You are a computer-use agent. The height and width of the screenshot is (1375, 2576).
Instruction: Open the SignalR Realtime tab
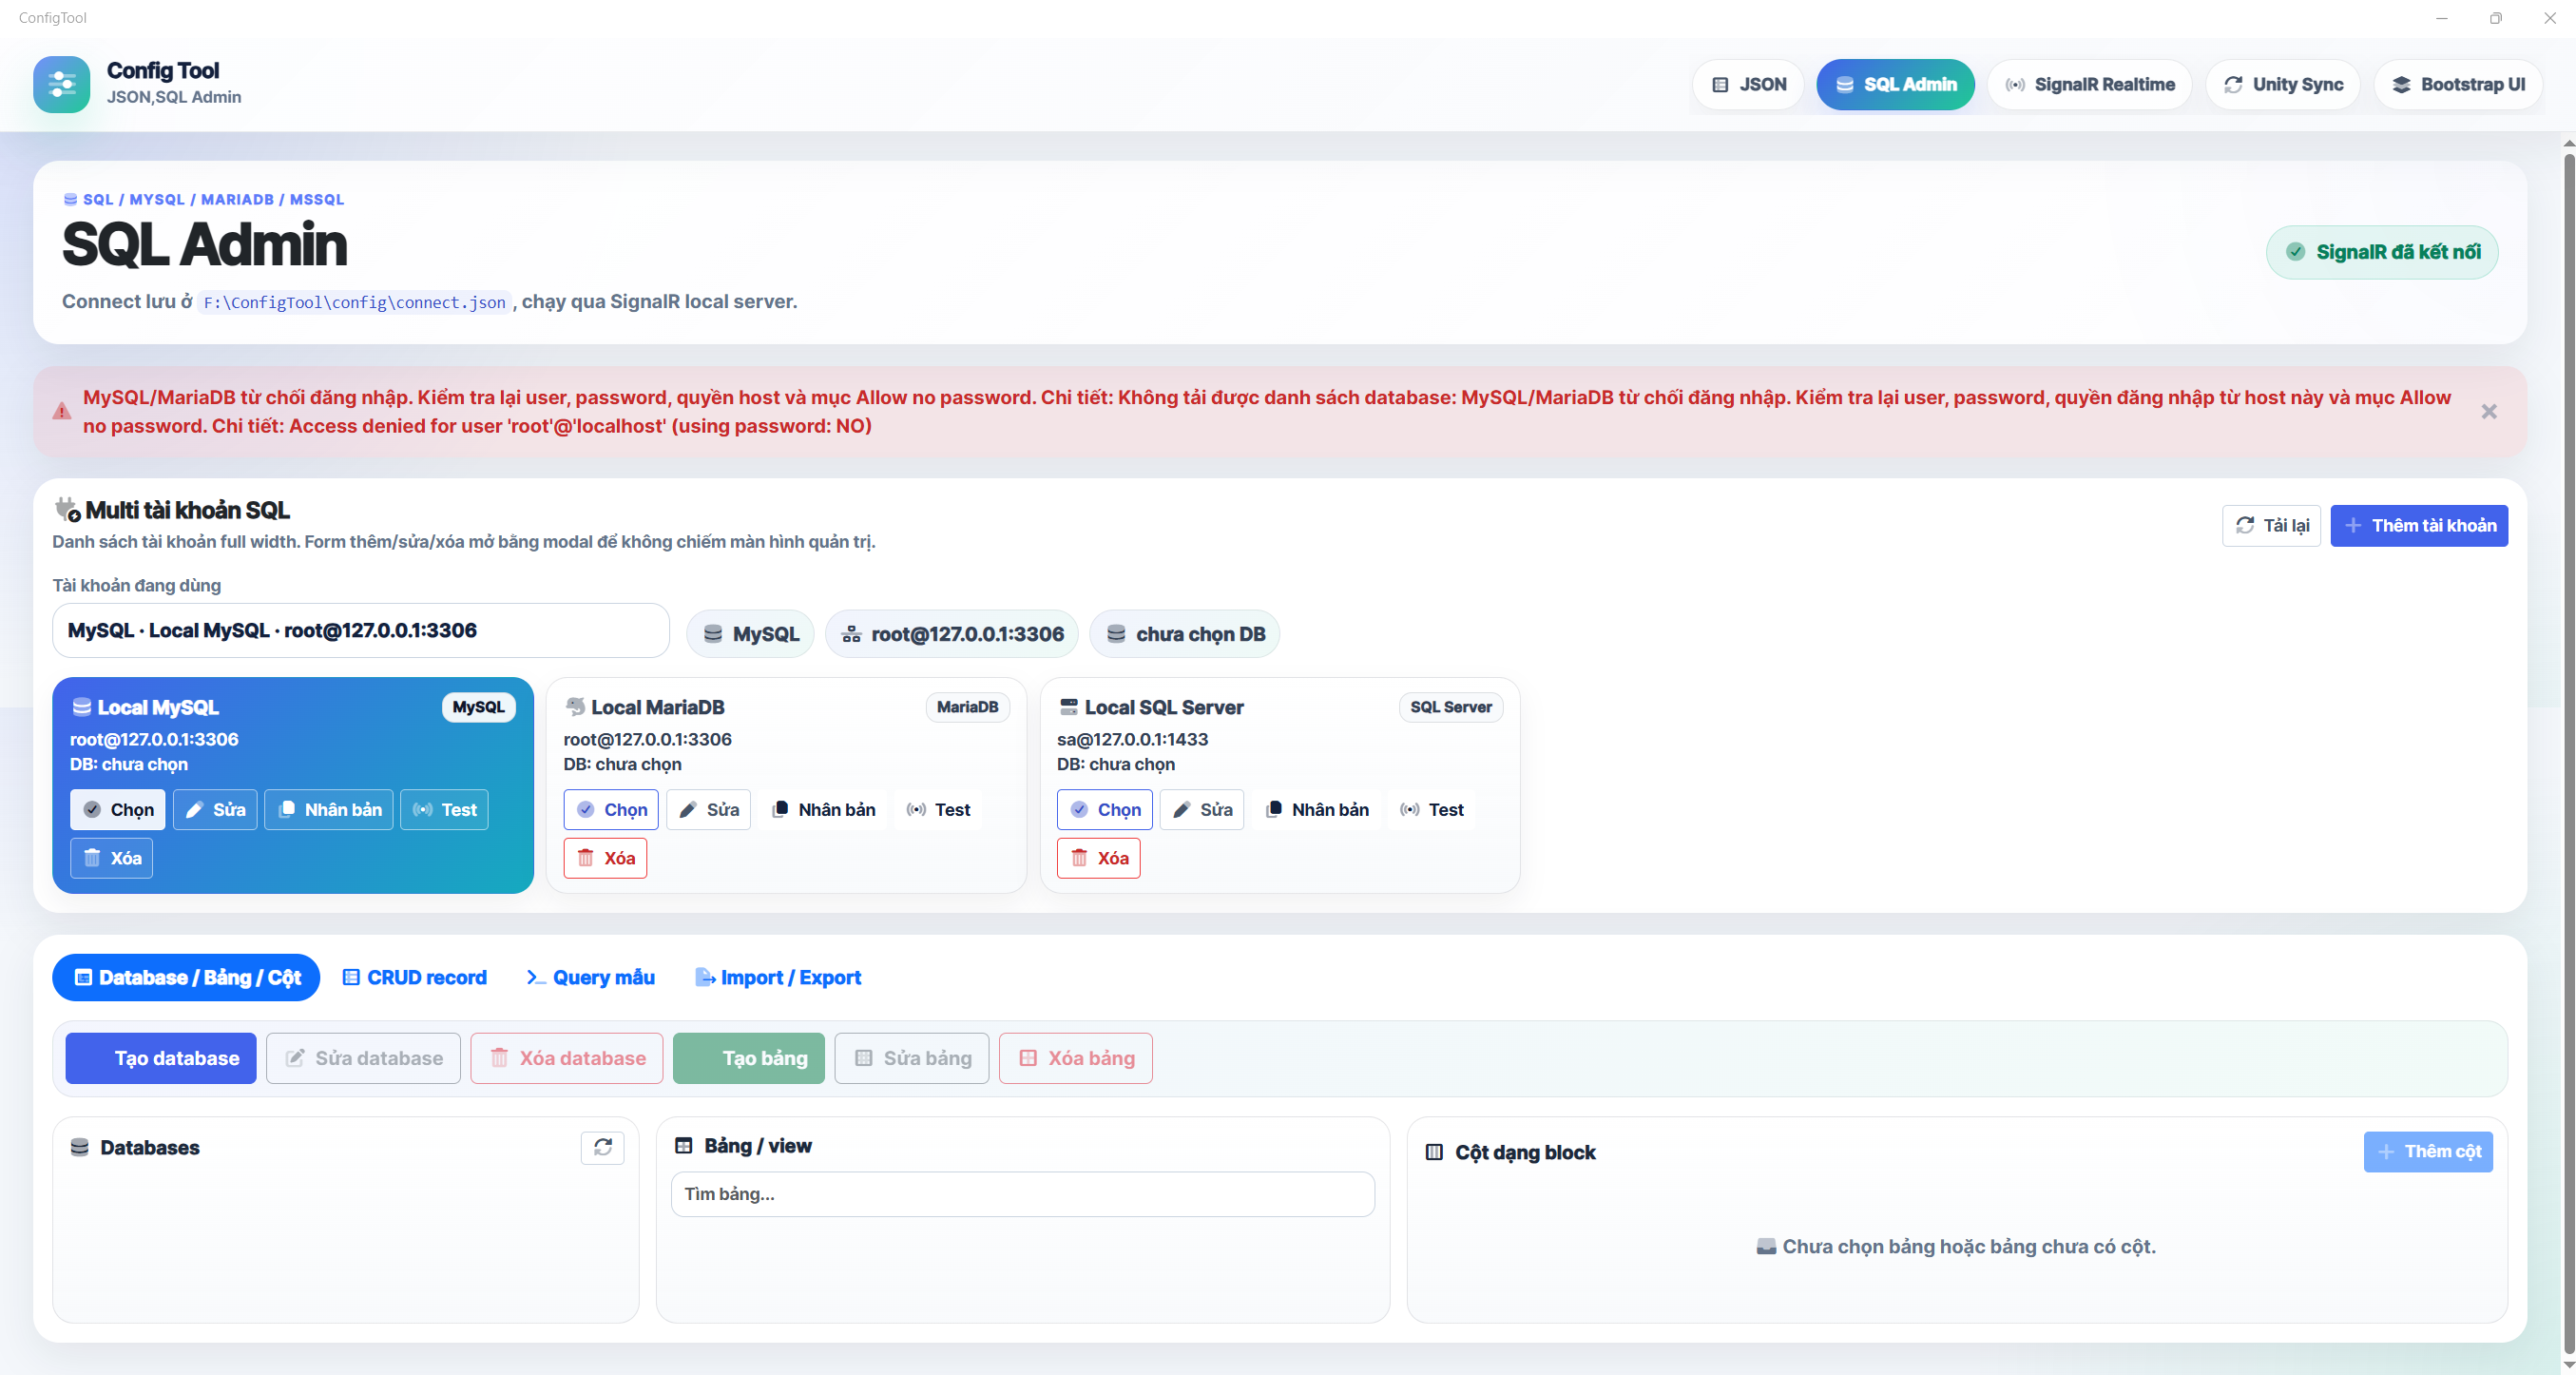point(2090,85)
